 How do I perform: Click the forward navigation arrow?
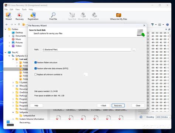pyautogui.click(x=11, y=25)
